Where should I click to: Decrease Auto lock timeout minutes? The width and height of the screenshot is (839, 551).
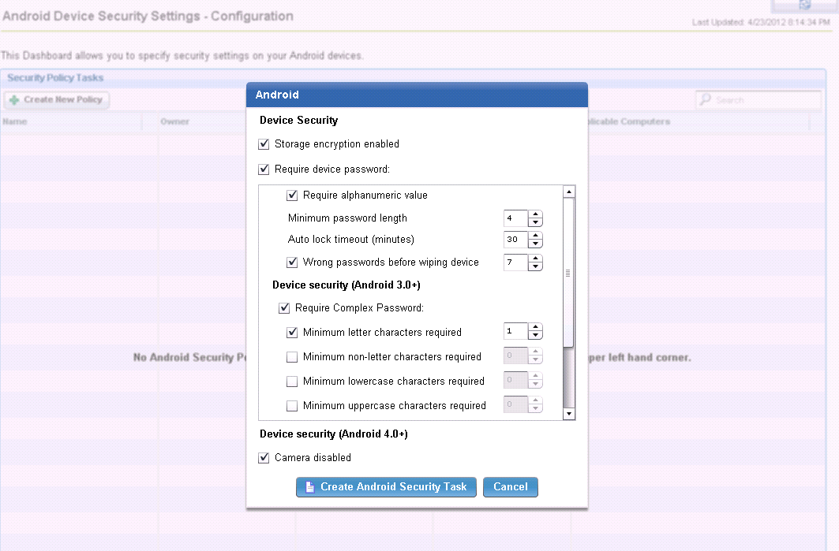tap(536, 244)
